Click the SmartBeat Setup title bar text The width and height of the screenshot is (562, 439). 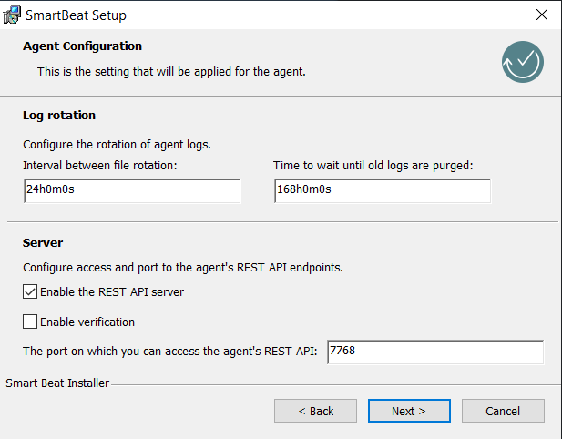tap(76, 15)
